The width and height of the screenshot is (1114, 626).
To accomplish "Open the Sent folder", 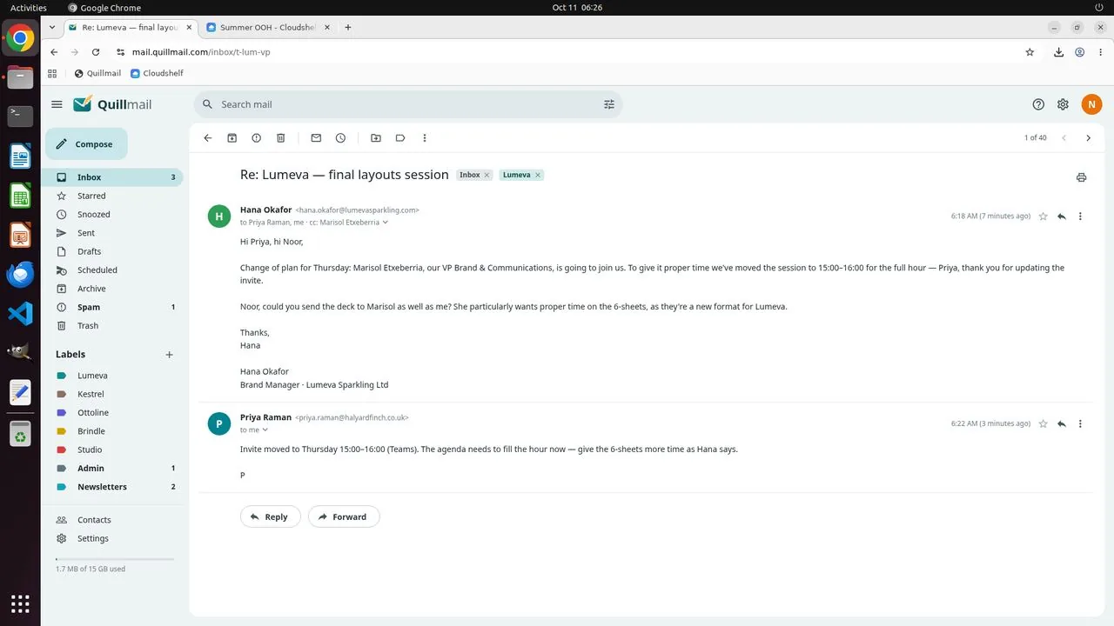I will pos(113,233).
